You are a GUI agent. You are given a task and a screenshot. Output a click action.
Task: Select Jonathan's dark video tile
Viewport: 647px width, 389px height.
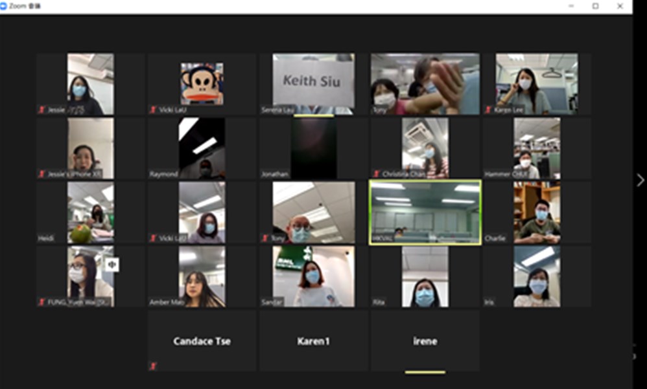coord(314,148)
